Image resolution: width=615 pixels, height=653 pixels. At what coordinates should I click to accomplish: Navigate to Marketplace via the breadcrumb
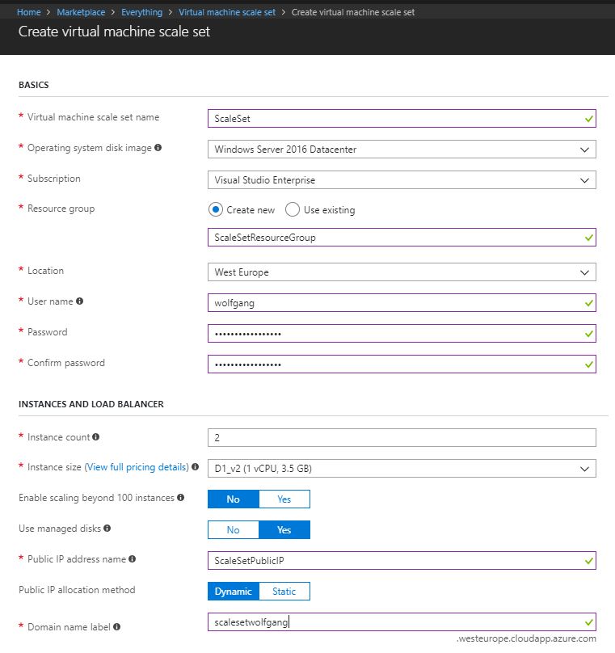click(x=80, y=12)
